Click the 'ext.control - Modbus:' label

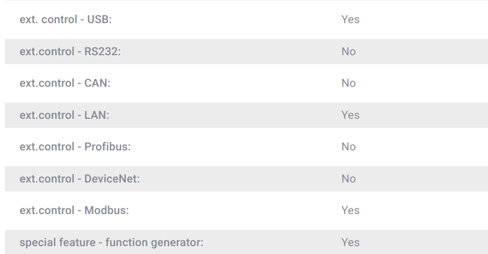pyautogui.click(x=74, y=210)
